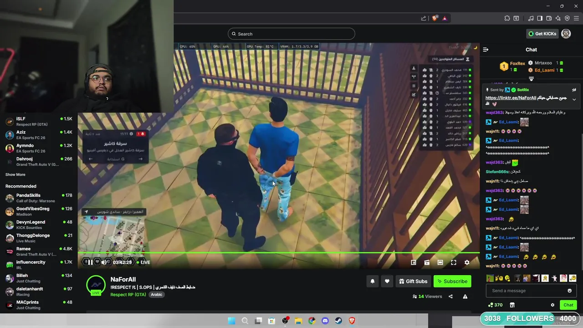Switch player to theater mode

[440, 262]
